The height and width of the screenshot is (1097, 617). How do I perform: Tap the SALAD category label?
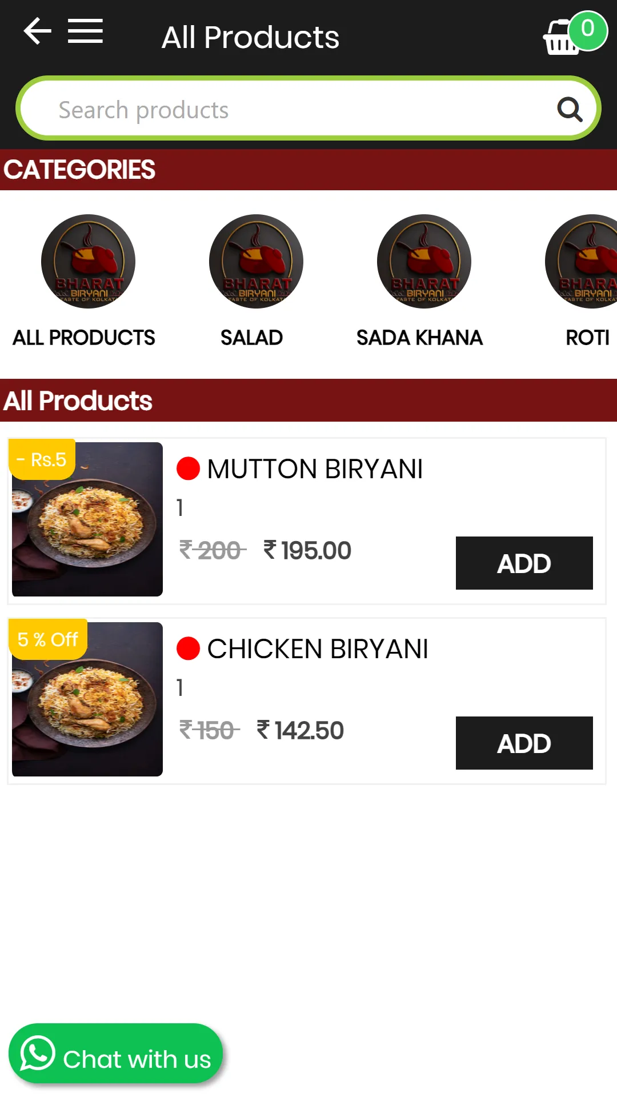click(251, 338)
